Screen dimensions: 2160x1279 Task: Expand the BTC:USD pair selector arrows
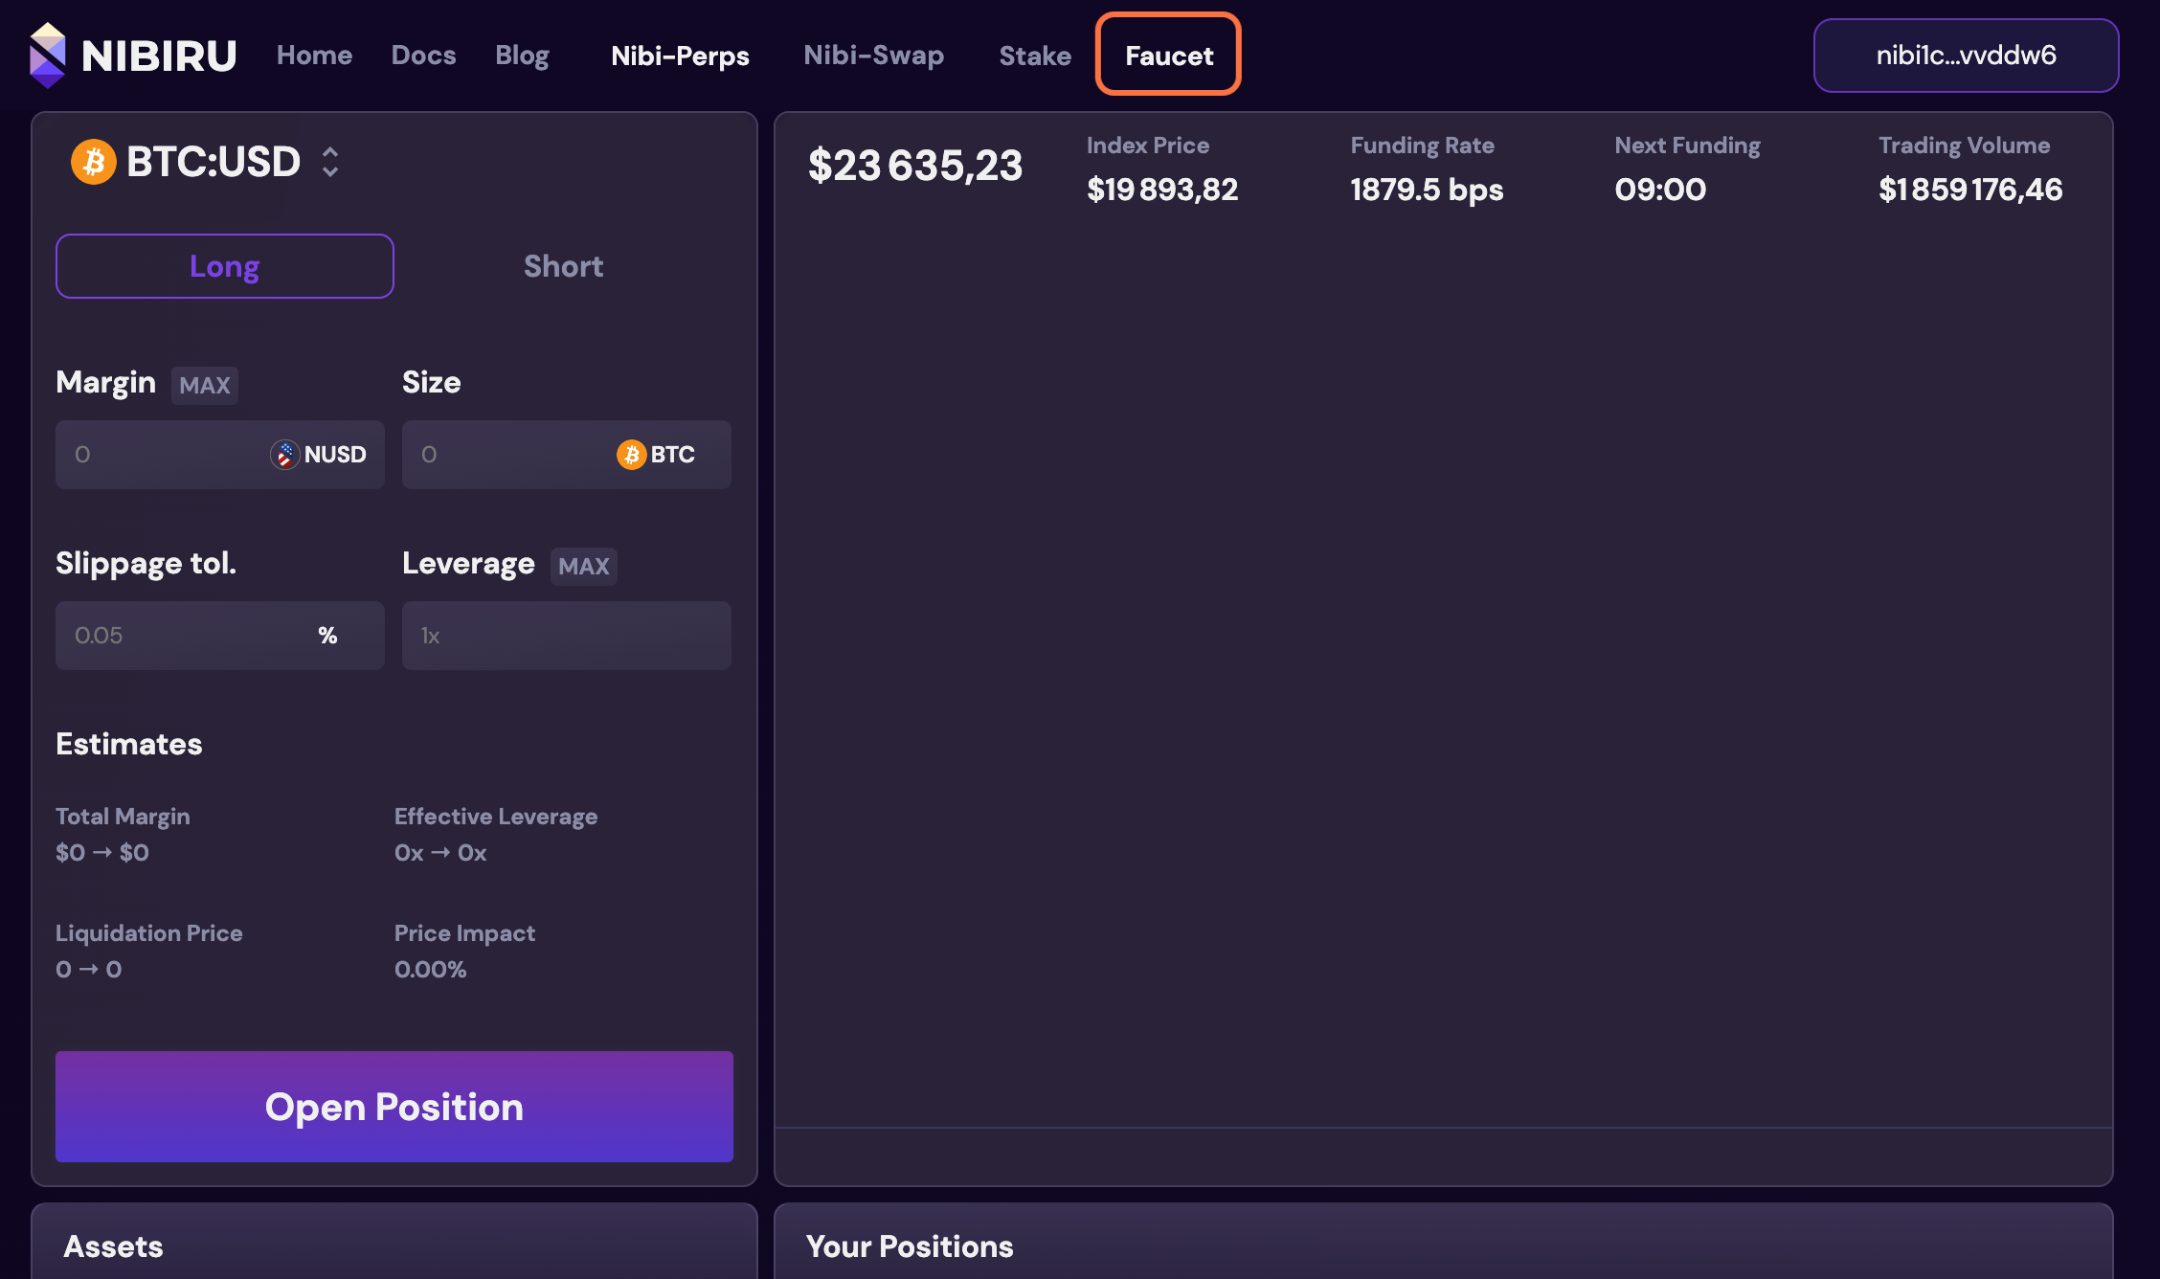pyautogui.click(x=330, y=162)
